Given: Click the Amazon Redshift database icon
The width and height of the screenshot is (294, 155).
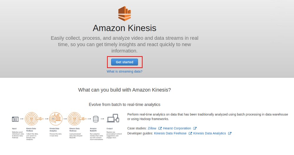Looking at the screenshot, I should click(96, 119).
